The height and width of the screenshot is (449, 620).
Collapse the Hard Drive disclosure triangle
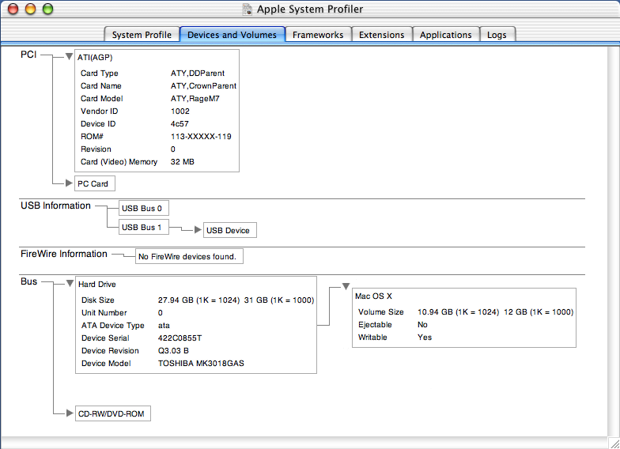tap(70, 283)
